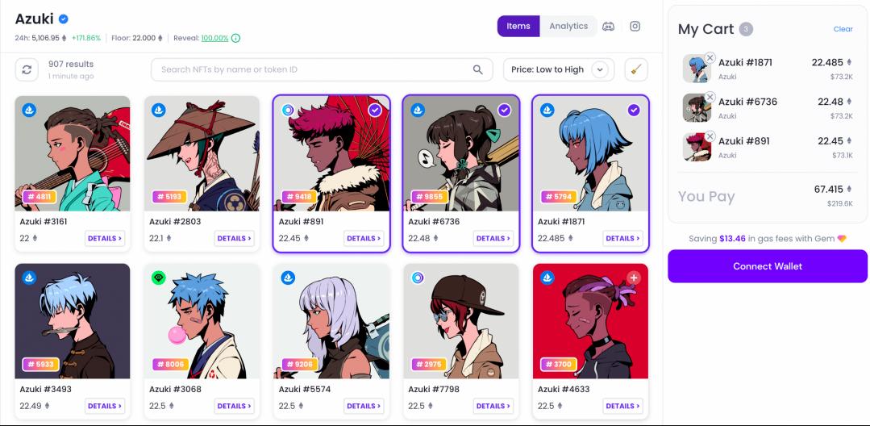
Task: Click the Reveal info icon
Action: click(235, 38)
